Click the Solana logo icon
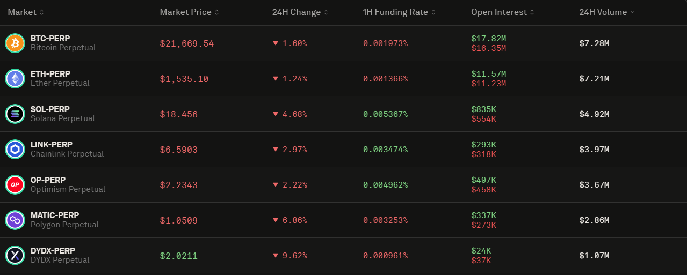This screenshot has height=275, width=687. click(x=15, y=114)
